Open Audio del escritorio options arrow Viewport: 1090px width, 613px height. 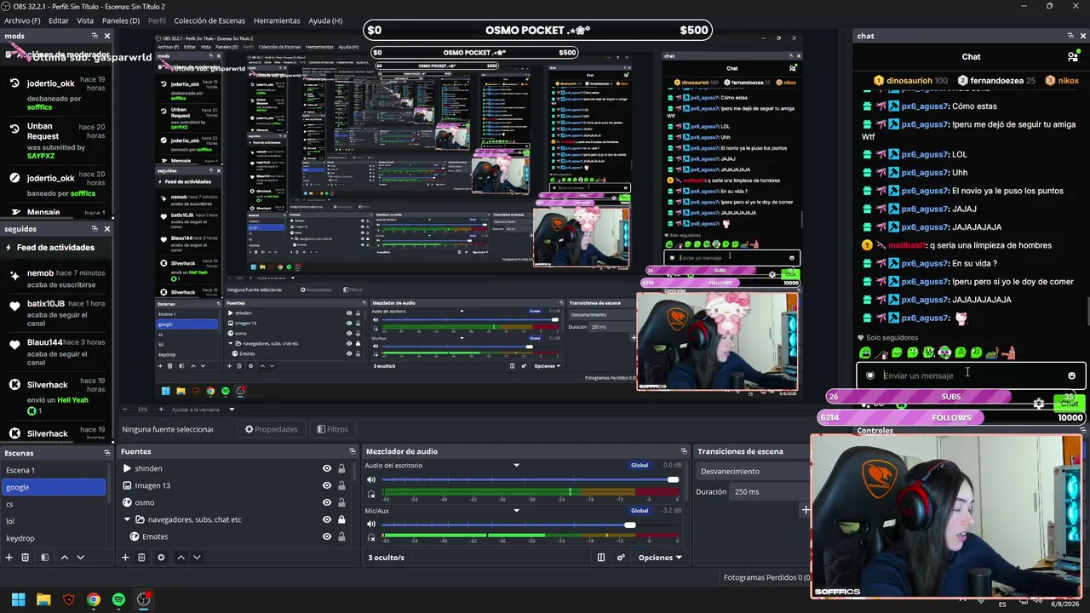(516, 466)
